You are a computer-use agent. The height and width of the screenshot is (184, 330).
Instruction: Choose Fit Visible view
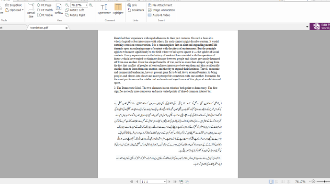click(45, 15)
